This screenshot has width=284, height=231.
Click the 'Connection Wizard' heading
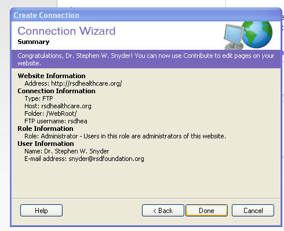click(67, 31)
